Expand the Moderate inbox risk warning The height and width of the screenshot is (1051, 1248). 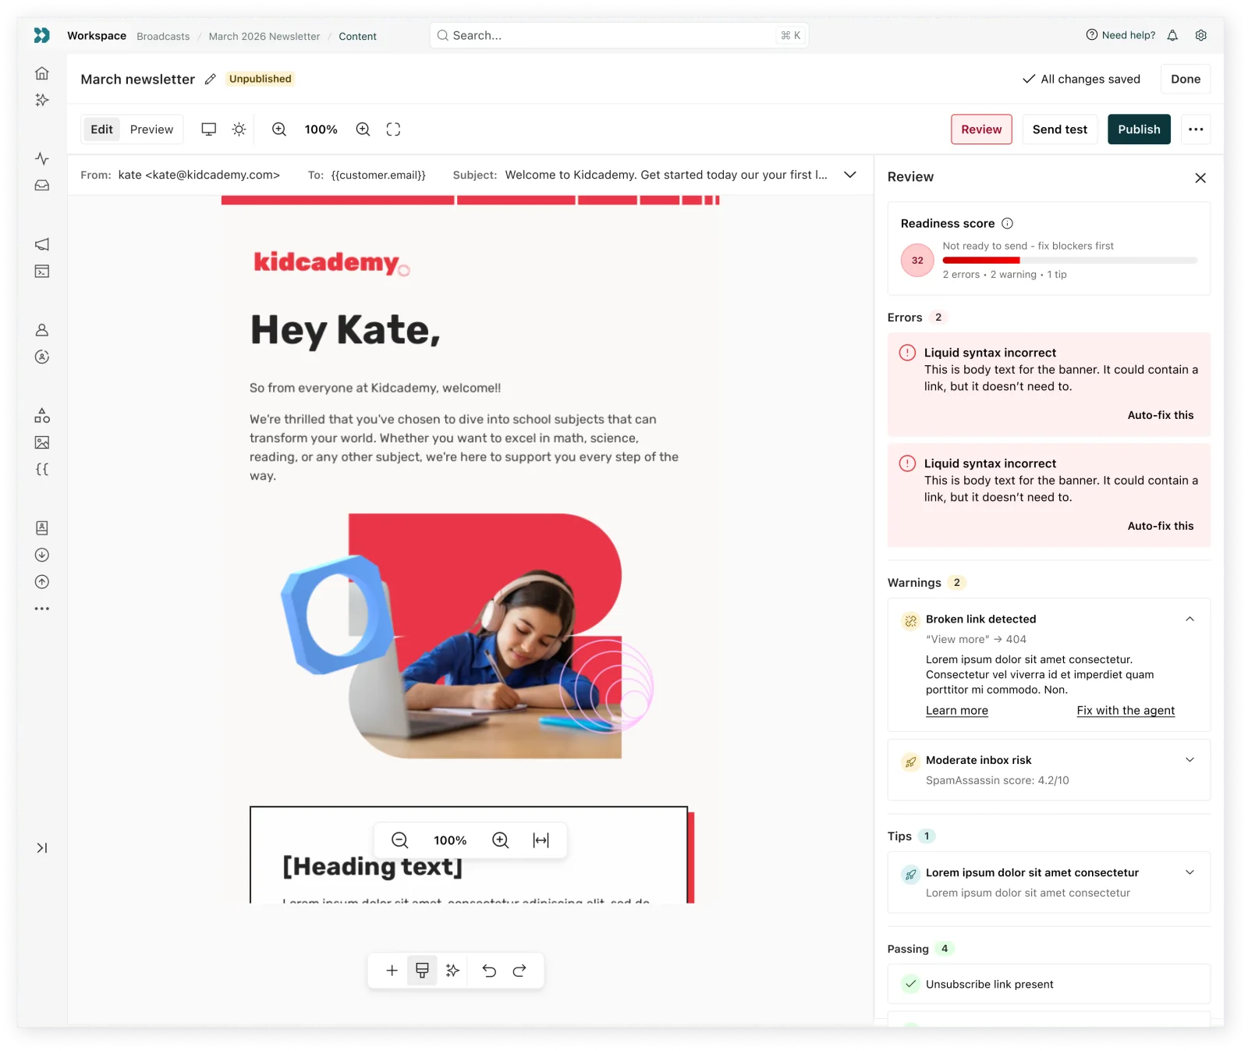tap(1189, 760)
